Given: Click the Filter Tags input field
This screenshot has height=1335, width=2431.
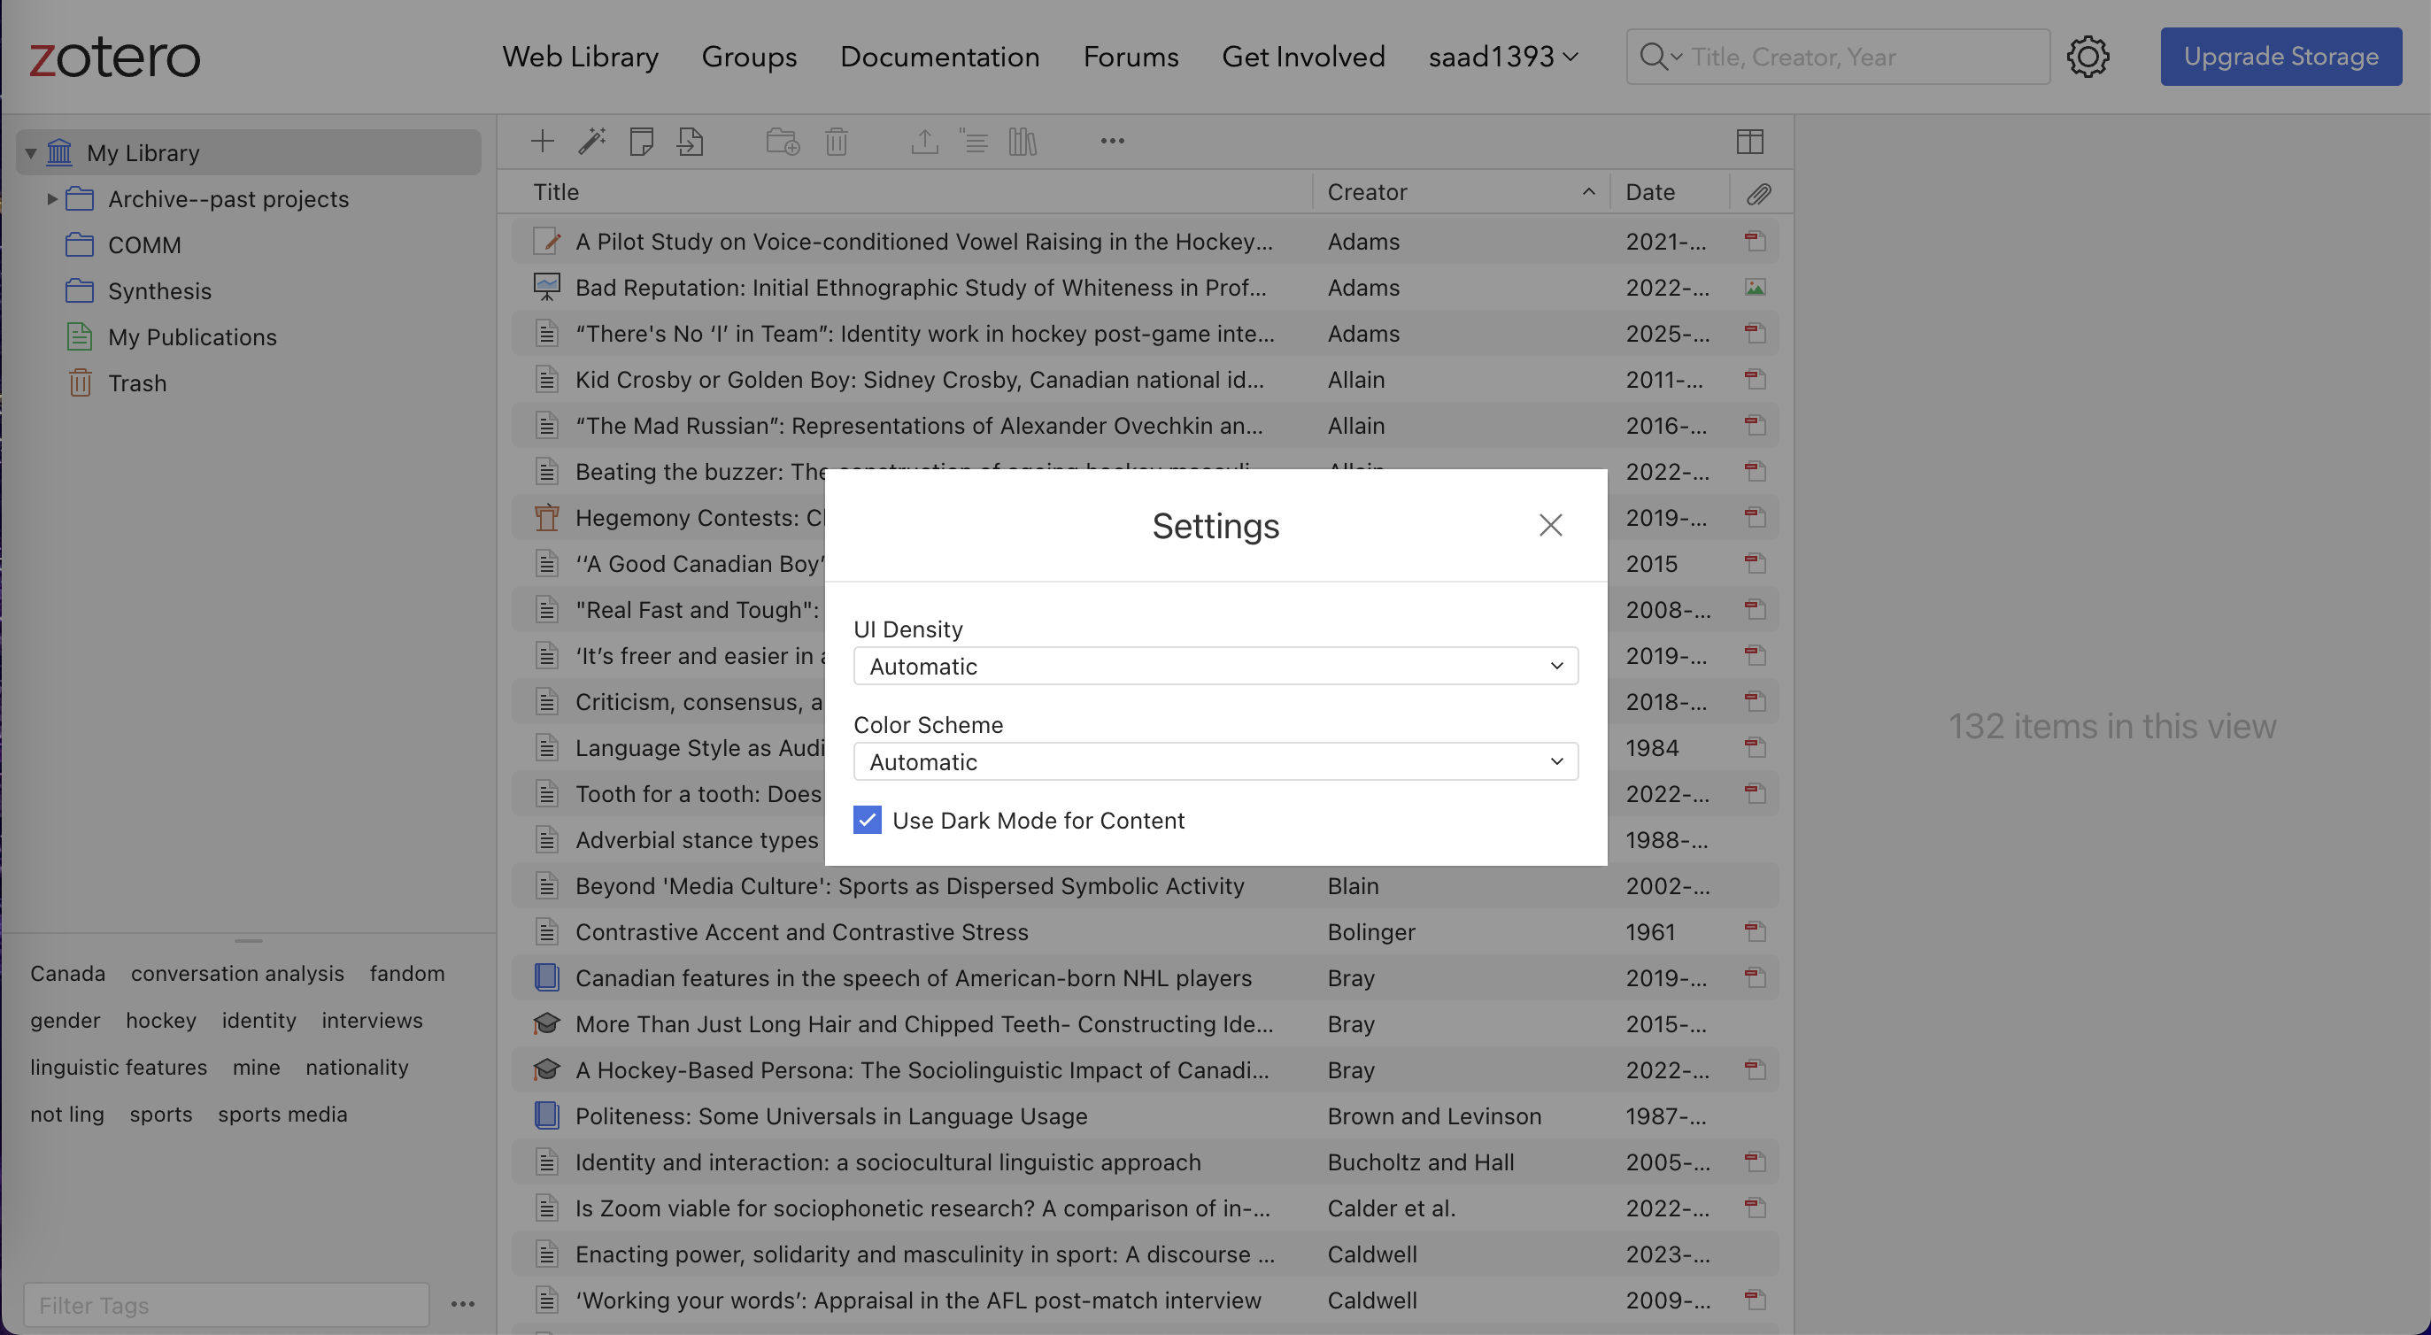Looking at the screenshot, I should pos(227,1305).
